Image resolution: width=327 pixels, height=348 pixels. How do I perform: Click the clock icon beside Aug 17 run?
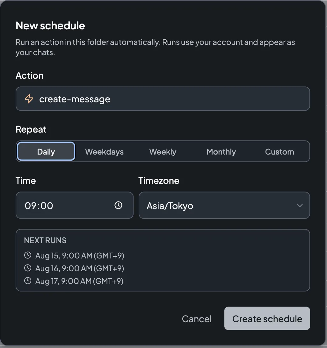click(x=28, y=281)
